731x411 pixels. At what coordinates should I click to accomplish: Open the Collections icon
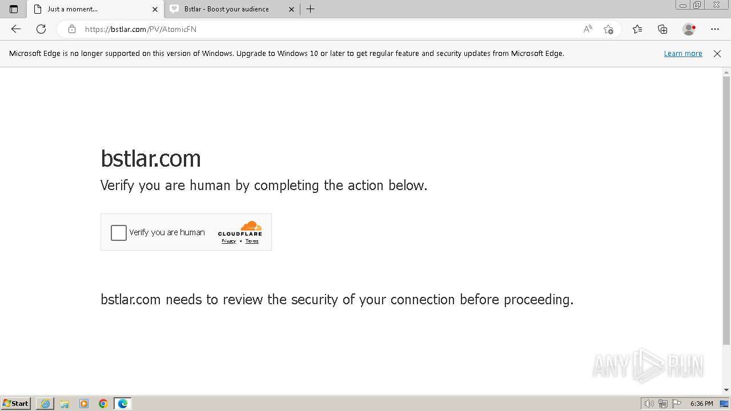[662, 29]
